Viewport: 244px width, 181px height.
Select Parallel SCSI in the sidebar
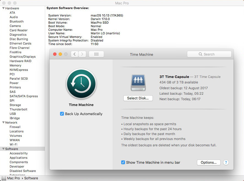(x=19, y=79)
